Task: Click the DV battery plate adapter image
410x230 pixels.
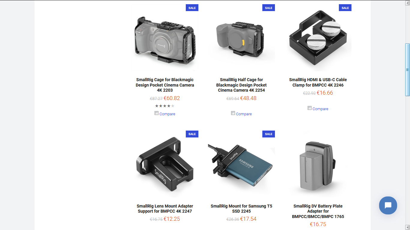Action: point(318,164)
